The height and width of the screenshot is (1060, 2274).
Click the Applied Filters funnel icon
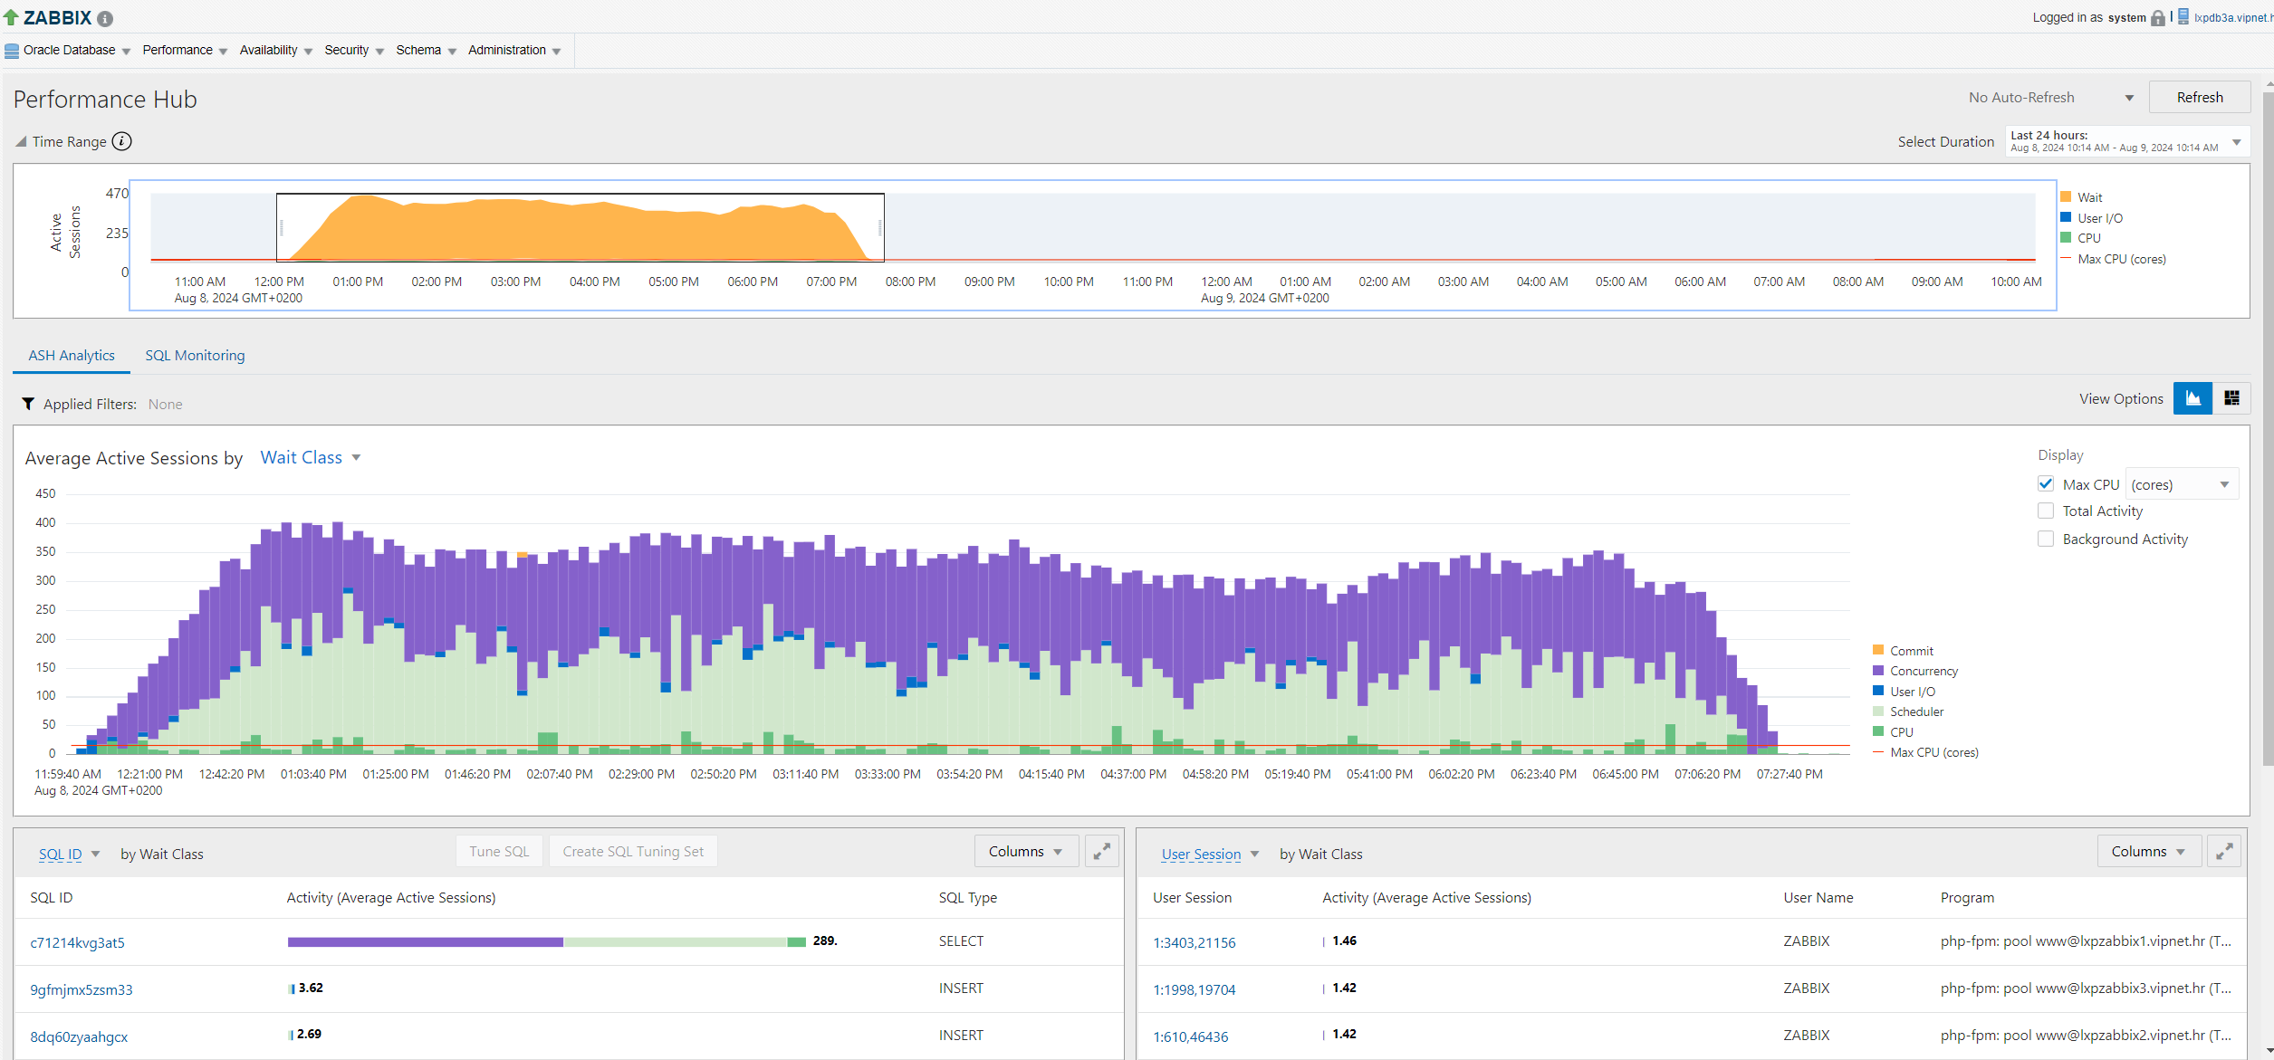(28, 404)
